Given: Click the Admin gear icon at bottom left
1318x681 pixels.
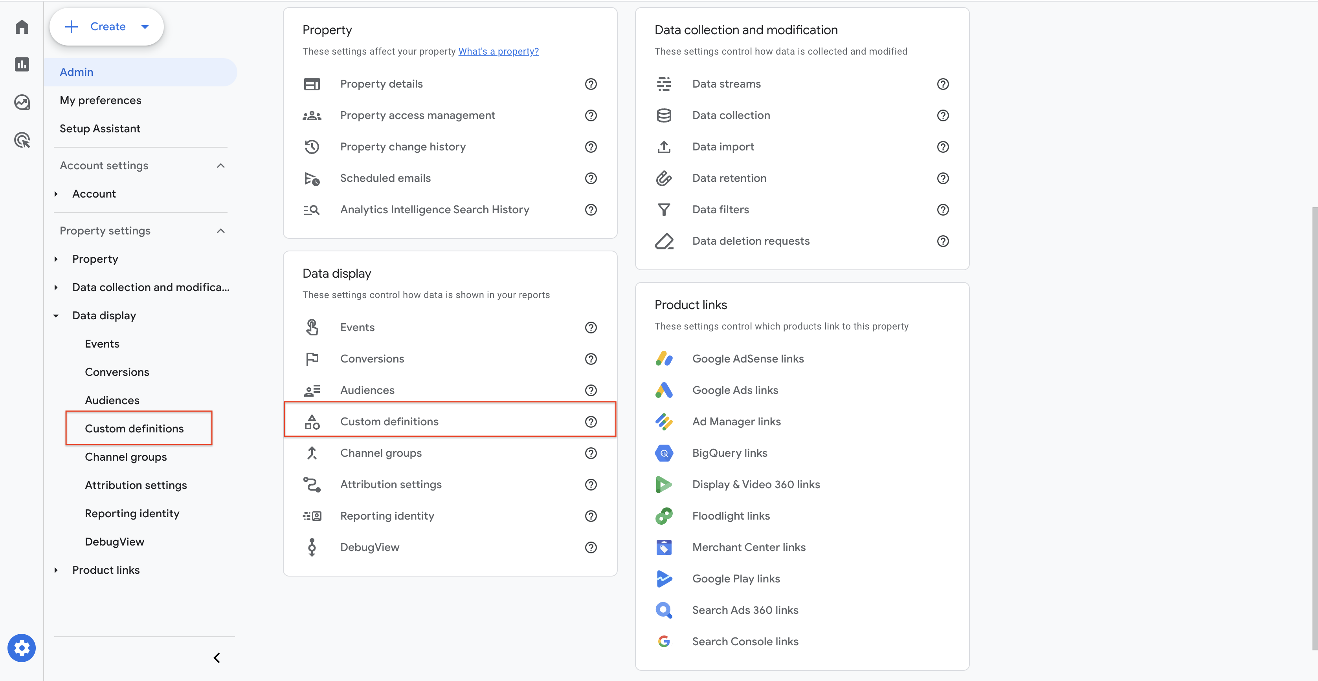Looking at the screenshot, I should click(22, 648).
